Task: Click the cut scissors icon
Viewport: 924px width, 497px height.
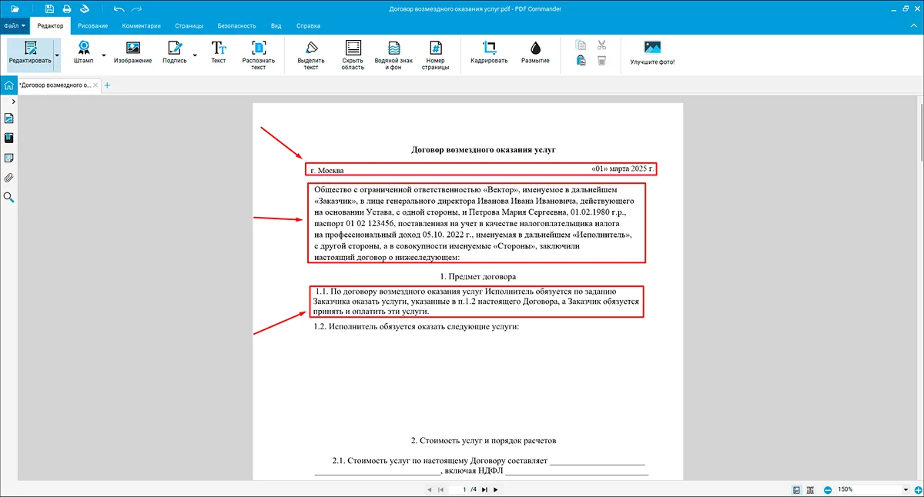Action: click(x=602, y=45)
